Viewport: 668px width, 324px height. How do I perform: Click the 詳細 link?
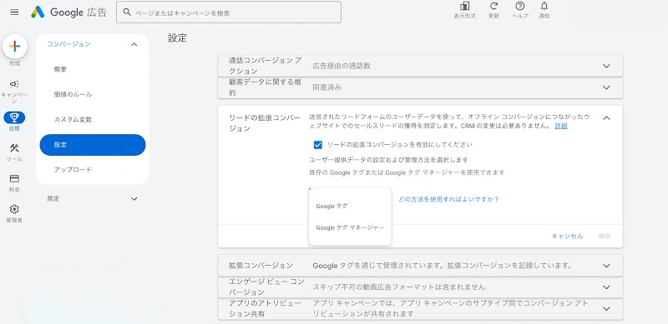560,127
